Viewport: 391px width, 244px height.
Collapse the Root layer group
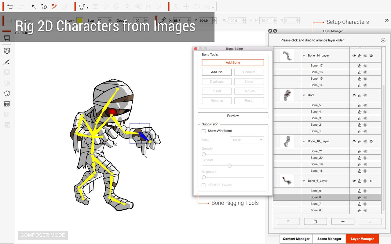pos(303,95)
